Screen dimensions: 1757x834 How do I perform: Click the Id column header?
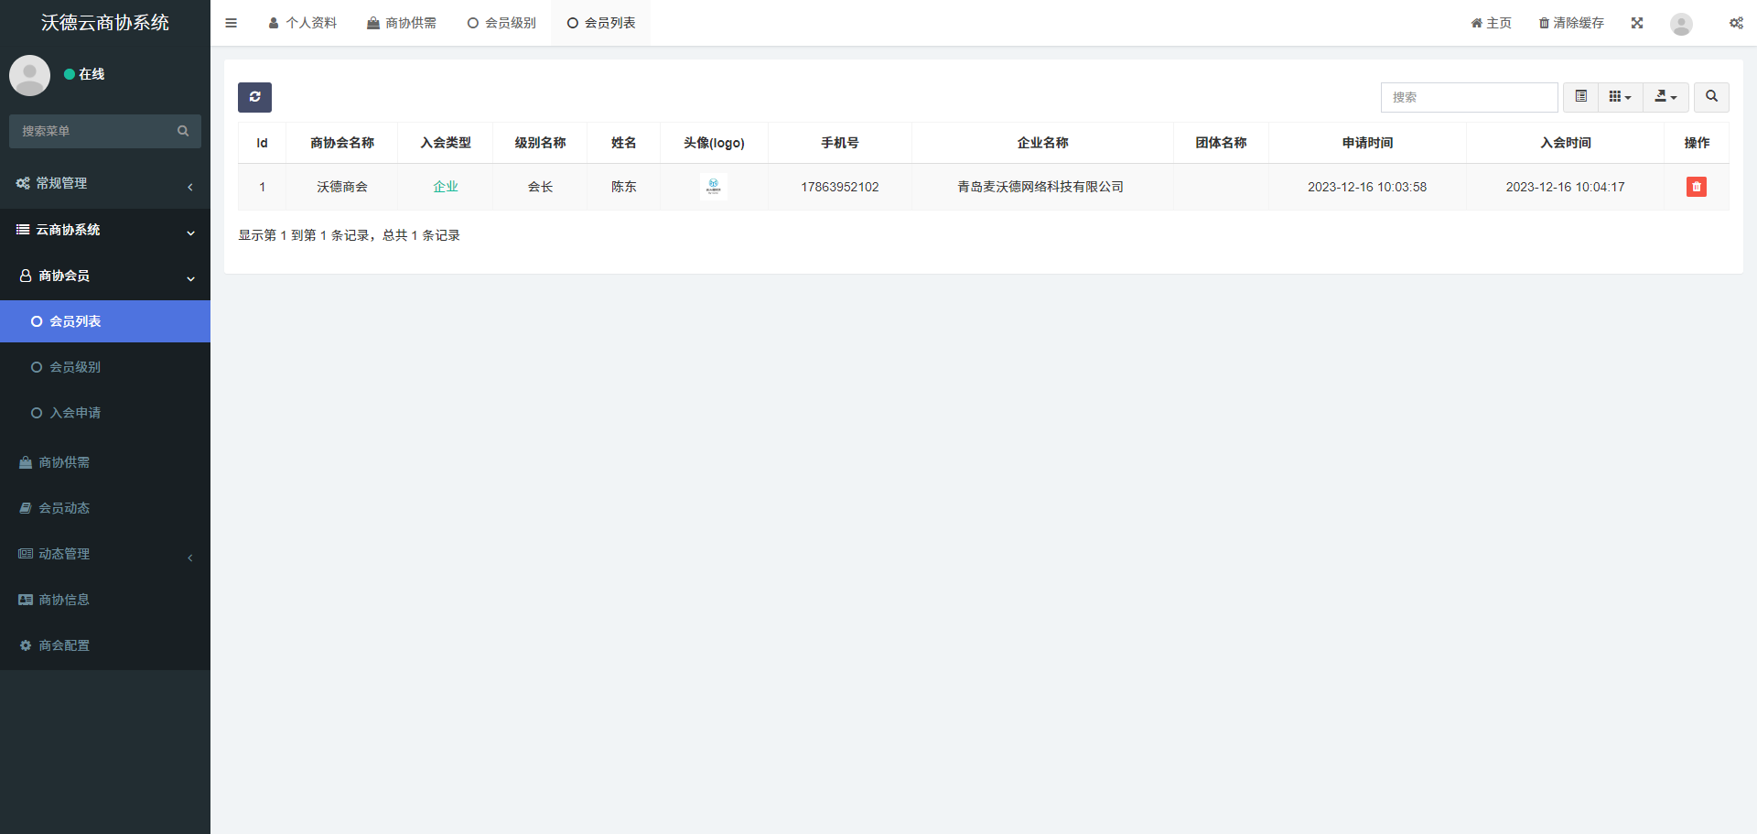(x=262, y=143)
